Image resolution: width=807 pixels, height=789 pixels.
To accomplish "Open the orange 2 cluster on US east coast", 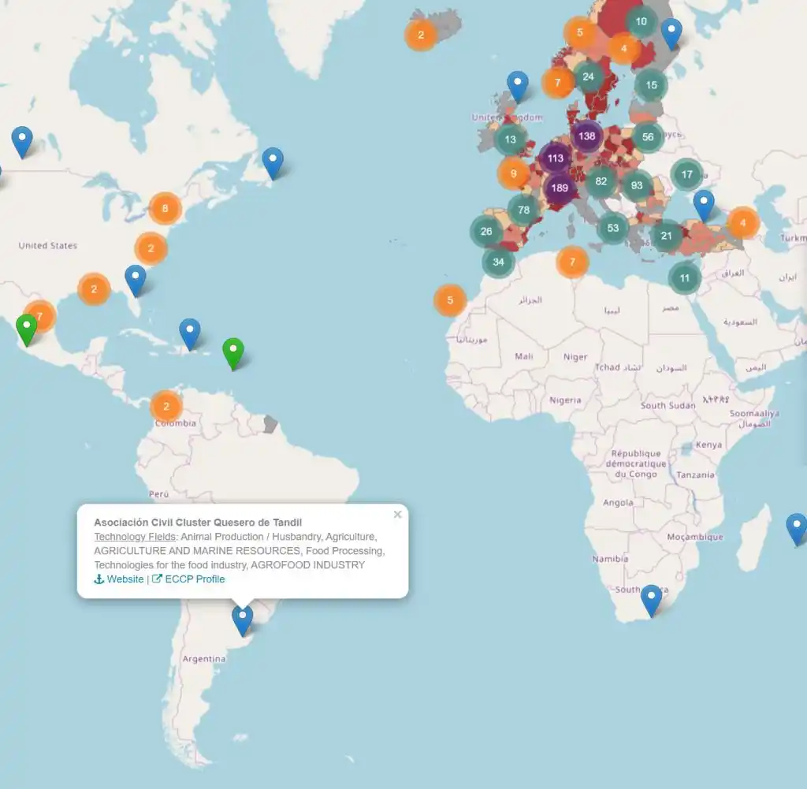I will pyautogui.click(x=151, y=248).
